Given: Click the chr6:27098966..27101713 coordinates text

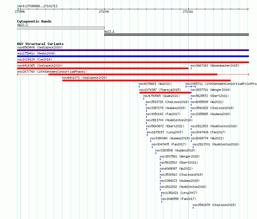Looking at the screenshot, I should [37, 6].
